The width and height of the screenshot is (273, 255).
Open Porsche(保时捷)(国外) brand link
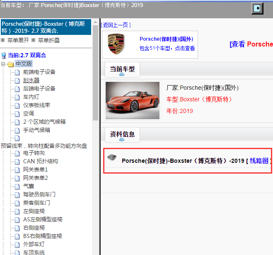coord(167,39)
